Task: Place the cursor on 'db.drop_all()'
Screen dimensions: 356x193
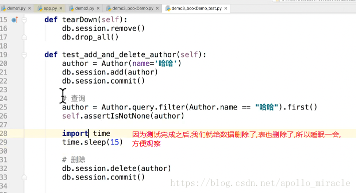Action: 90,37
